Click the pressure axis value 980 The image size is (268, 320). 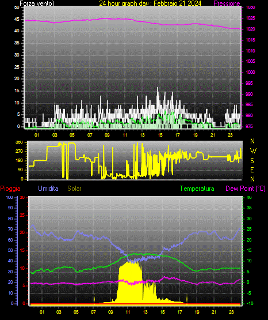pos(249,115)
